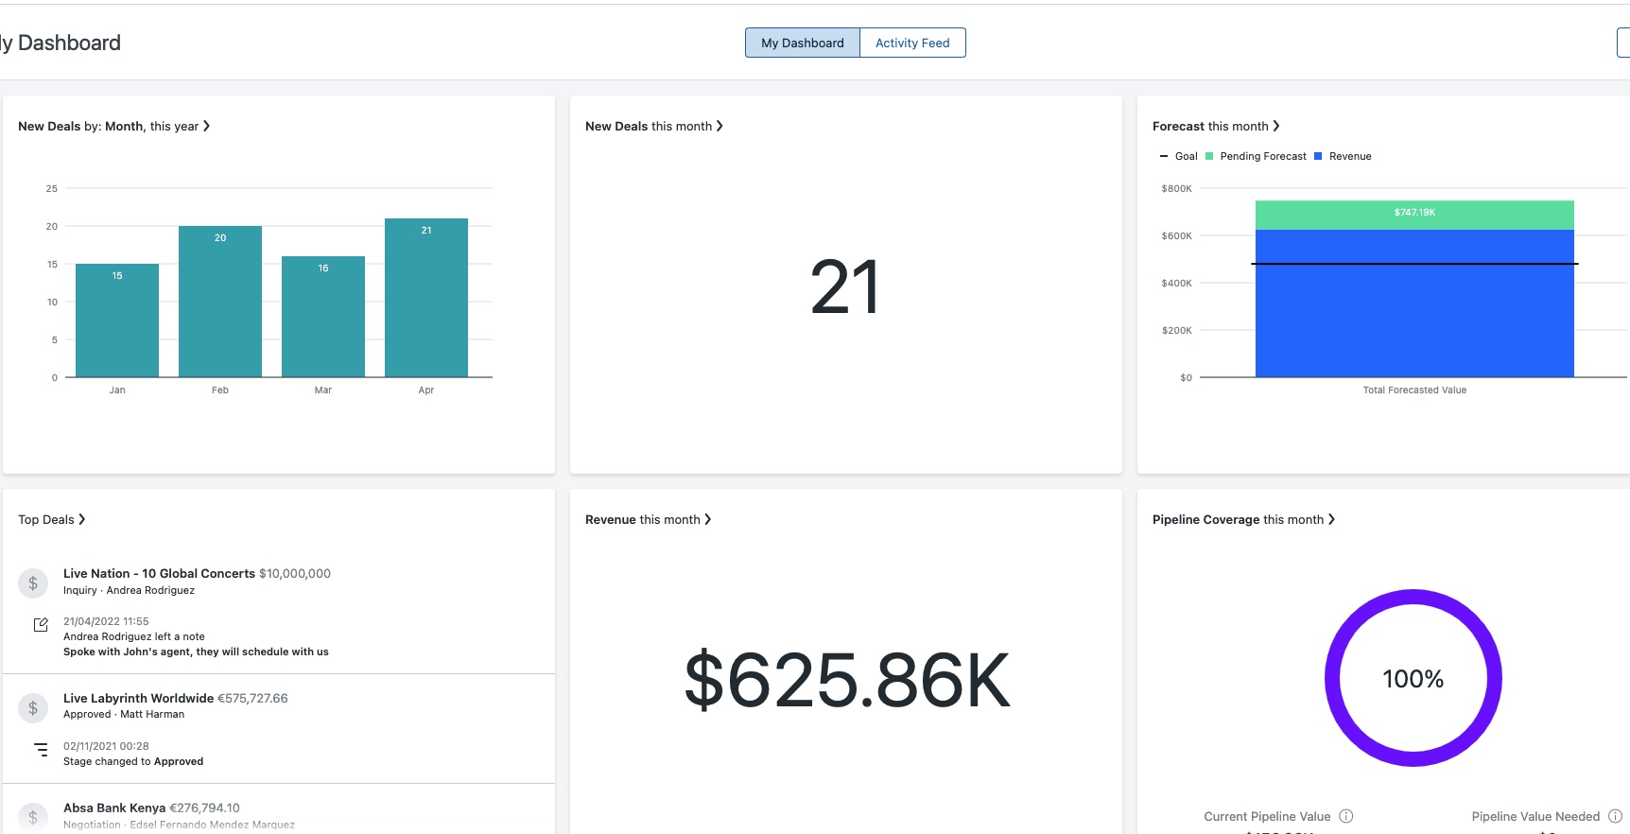Toggle the Revenue legend entry
1630x834 pixels.
pyautogui.click(x=1343, y=157)
